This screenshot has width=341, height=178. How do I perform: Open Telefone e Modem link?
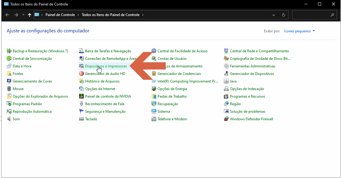[x=172, y=119]
